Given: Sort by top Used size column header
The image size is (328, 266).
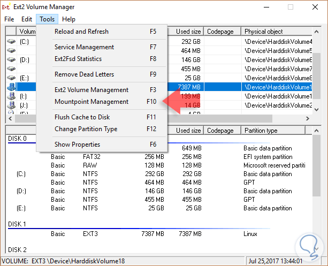Looking at the screenshot, I should (x=185, y=32).
